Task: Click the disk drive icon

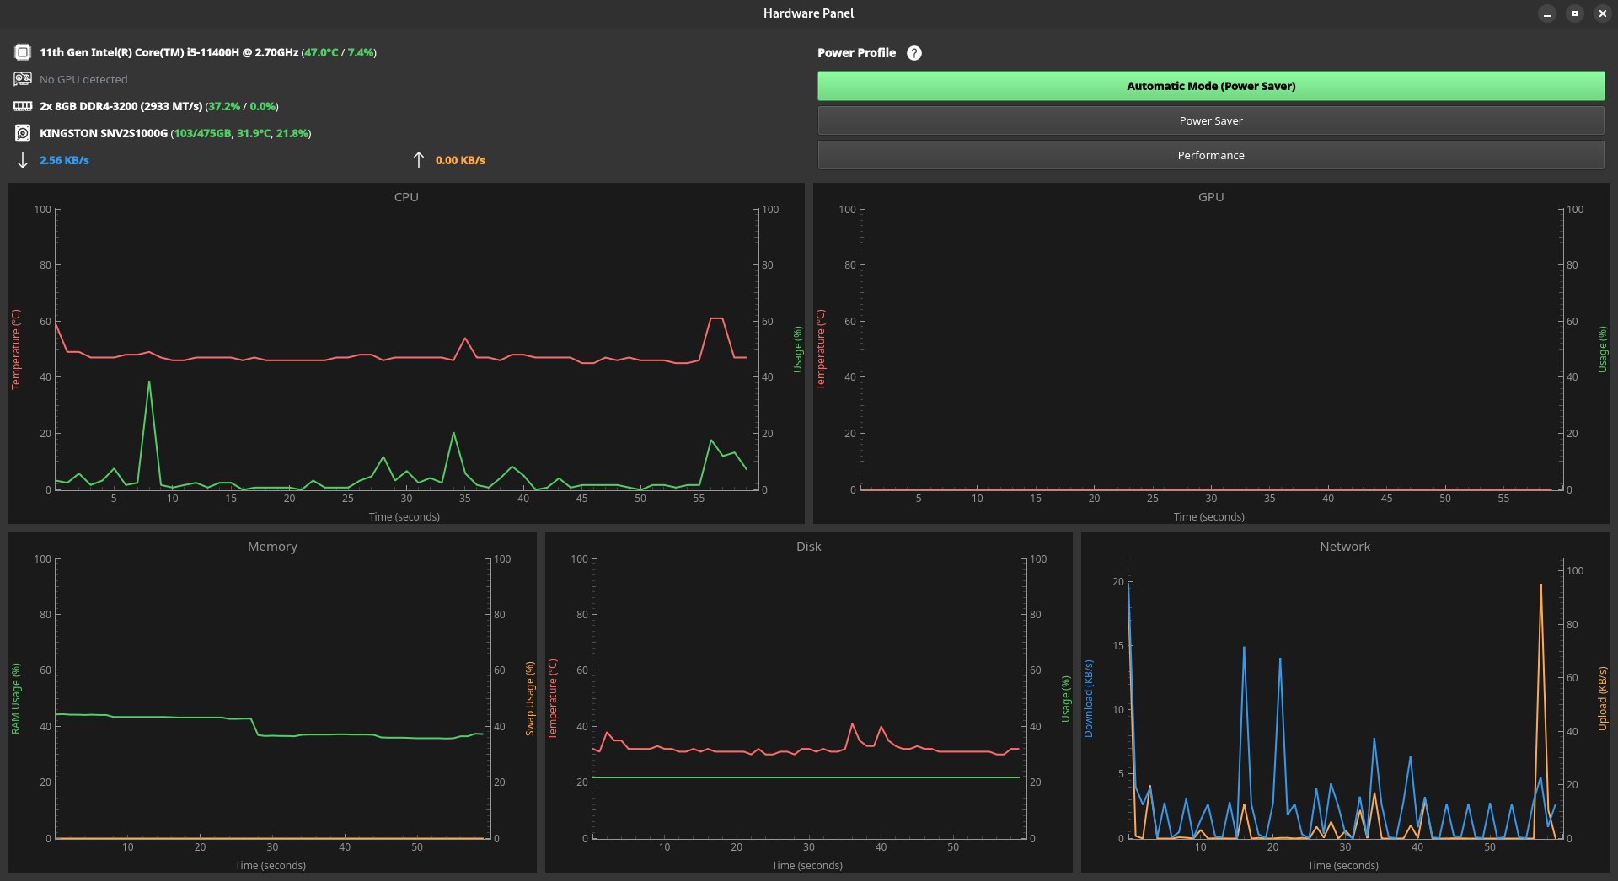Action: pyautogui.click(x=23, y=133)
